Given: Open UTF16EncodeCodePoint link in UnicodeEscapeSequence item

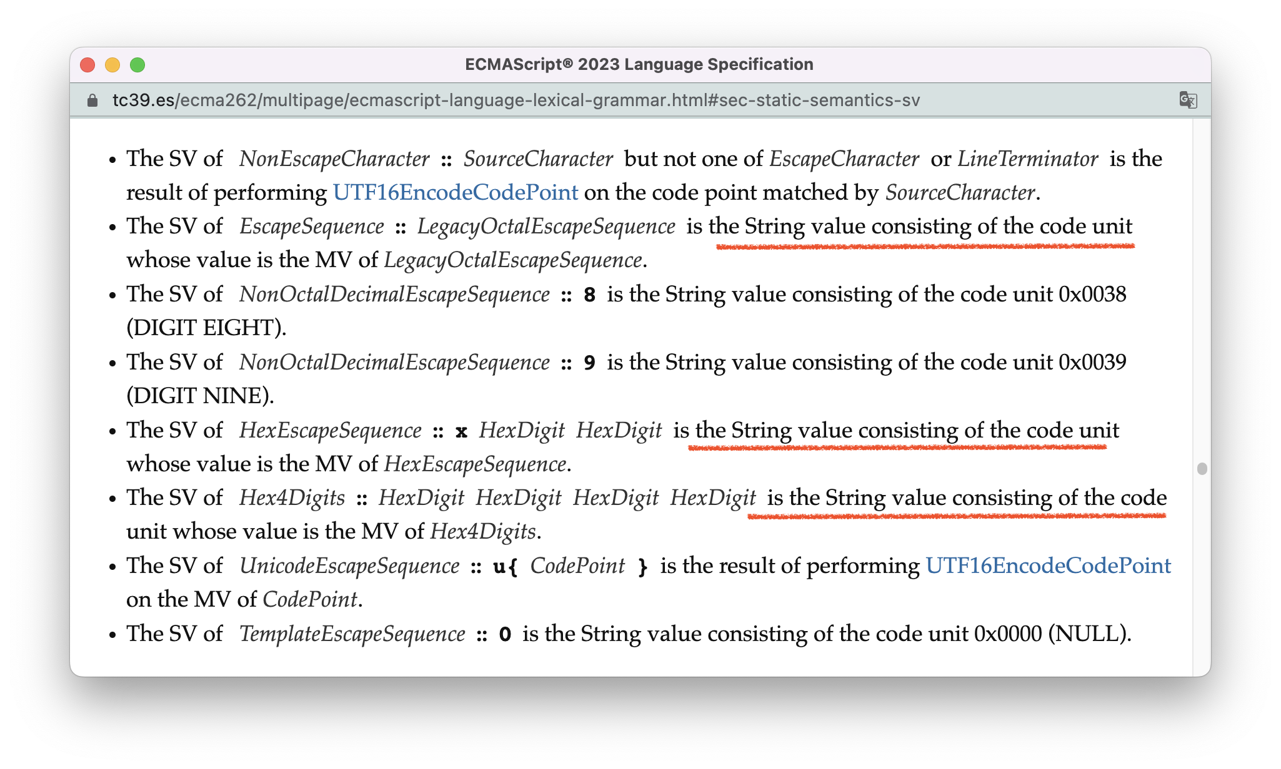Looking at the screenshot, I should pyautogui.click(x=1048, y=566).
